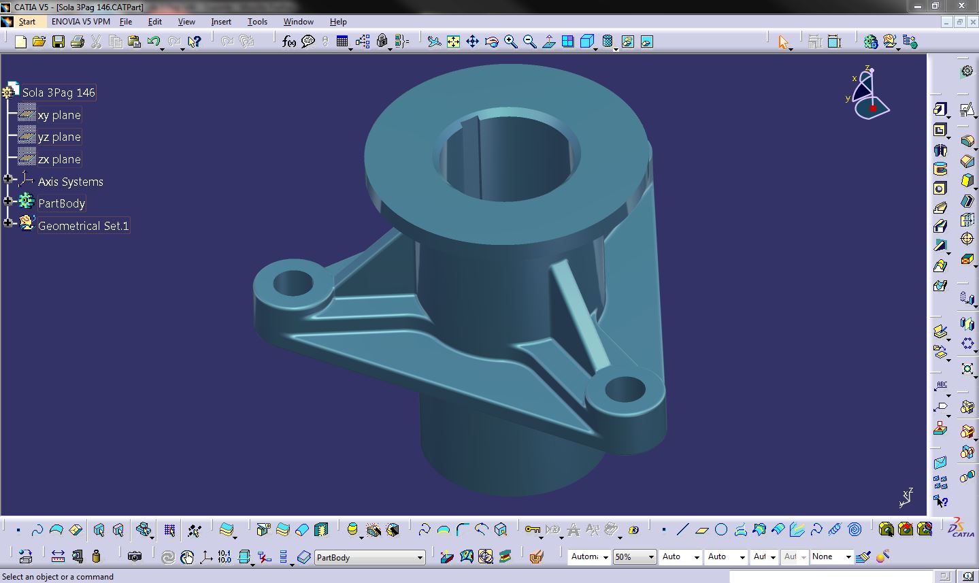Screen dimensions: 979x583
Task: Click Fit All In icon
Action: [x=453, y=42]
